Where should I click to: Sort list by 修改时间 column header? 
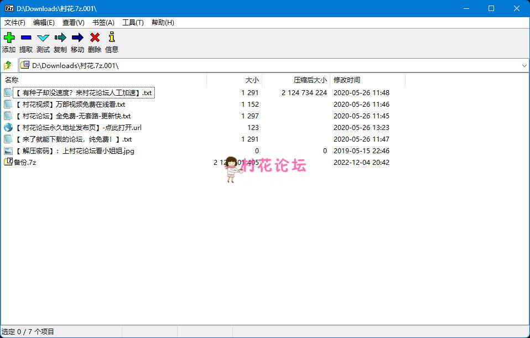(347, 80)
